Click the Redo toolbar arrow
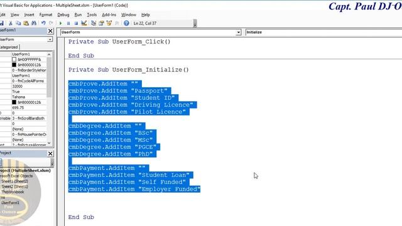The height and width of the screenshot is (226, 402). coord(51,23)
